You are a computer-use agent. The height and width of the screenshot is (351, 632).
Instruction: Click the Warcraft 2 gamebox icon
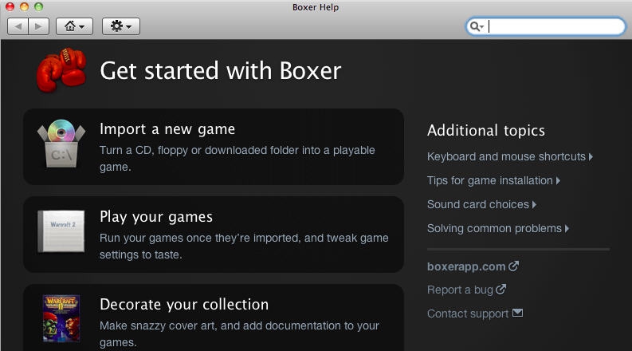coord(61,231)
